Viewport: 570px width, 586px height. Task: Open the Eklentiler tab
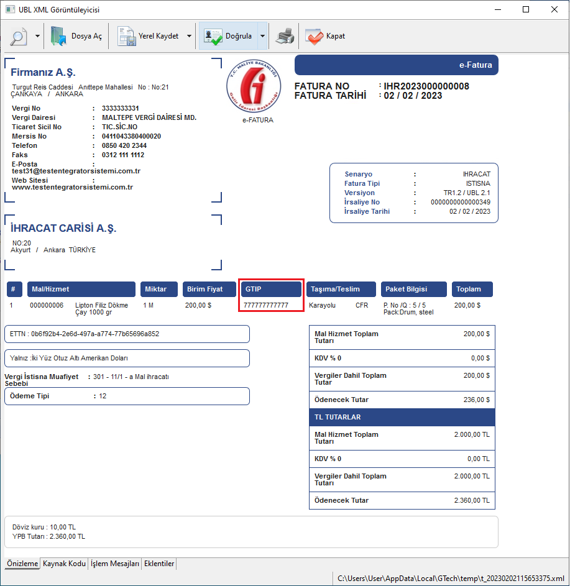pyautogui.click(x=160, y=564)
